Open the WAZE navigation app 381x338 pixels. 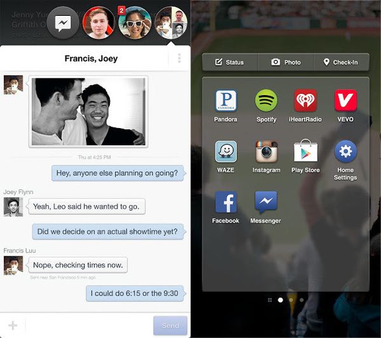(226, 152)
